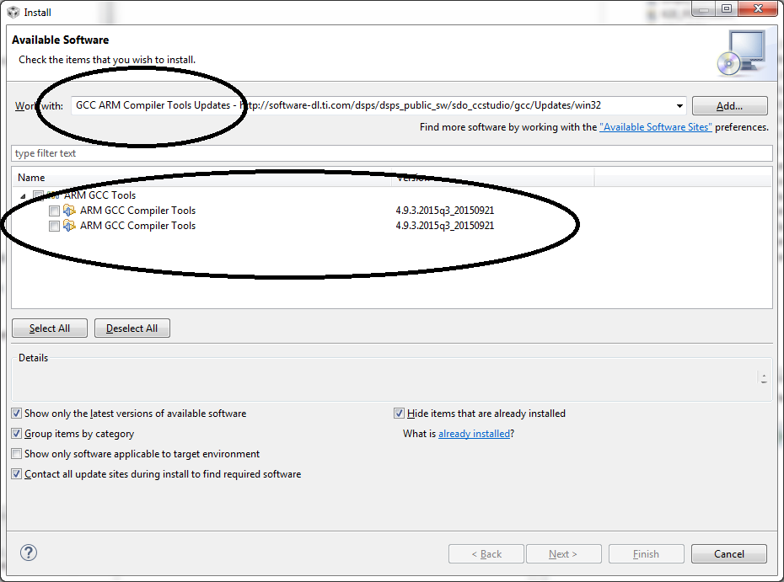Click the Name column header

201,178
